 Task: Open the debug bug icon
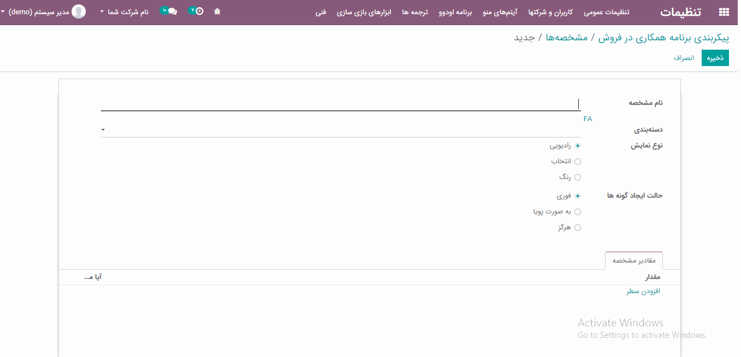pos(217,11)
